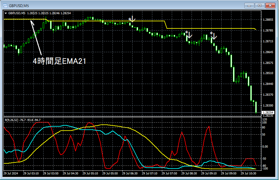Image resolution: width=279 pixels, height=180 pixels.
Task: Click the 29 Jul 06:30 time axis label
Action: tap(130, 174)
